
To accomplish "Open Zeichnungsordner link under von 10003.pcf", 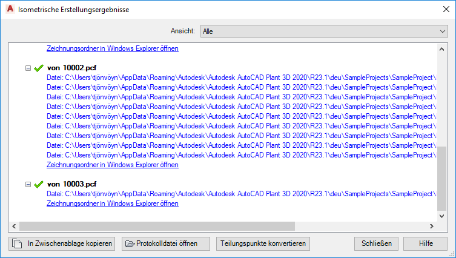I will pyautogui.click(x=113, y=203).
